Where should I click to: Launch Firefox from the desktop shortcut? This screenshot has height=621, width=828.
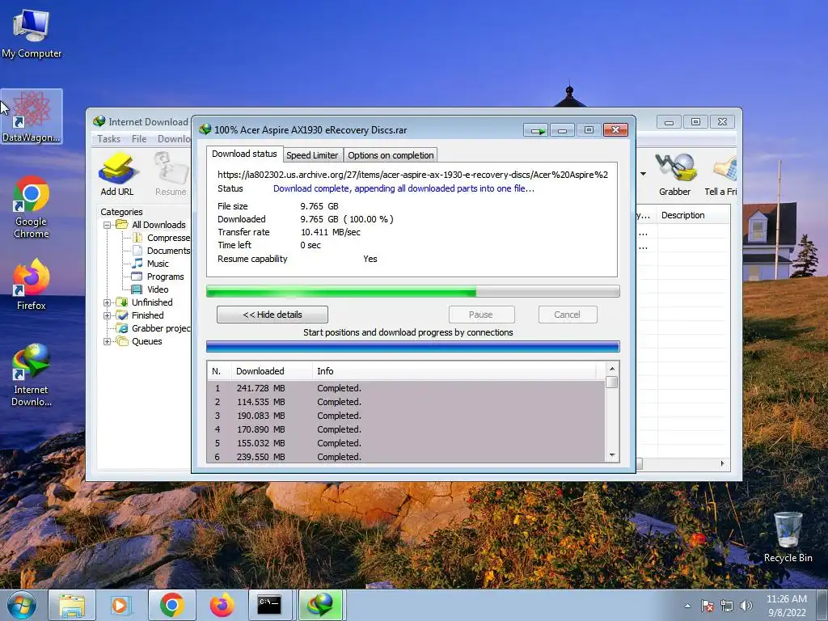point(32,284)
